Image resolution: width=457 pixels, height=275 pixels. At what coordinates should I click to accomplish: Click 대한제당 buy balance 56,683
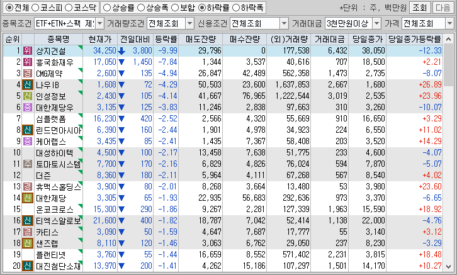click(x=254, y=198)
